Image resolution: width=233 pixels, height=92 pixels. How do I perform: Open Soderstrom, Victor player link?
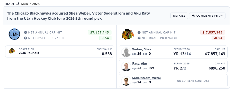pos(147,78)
